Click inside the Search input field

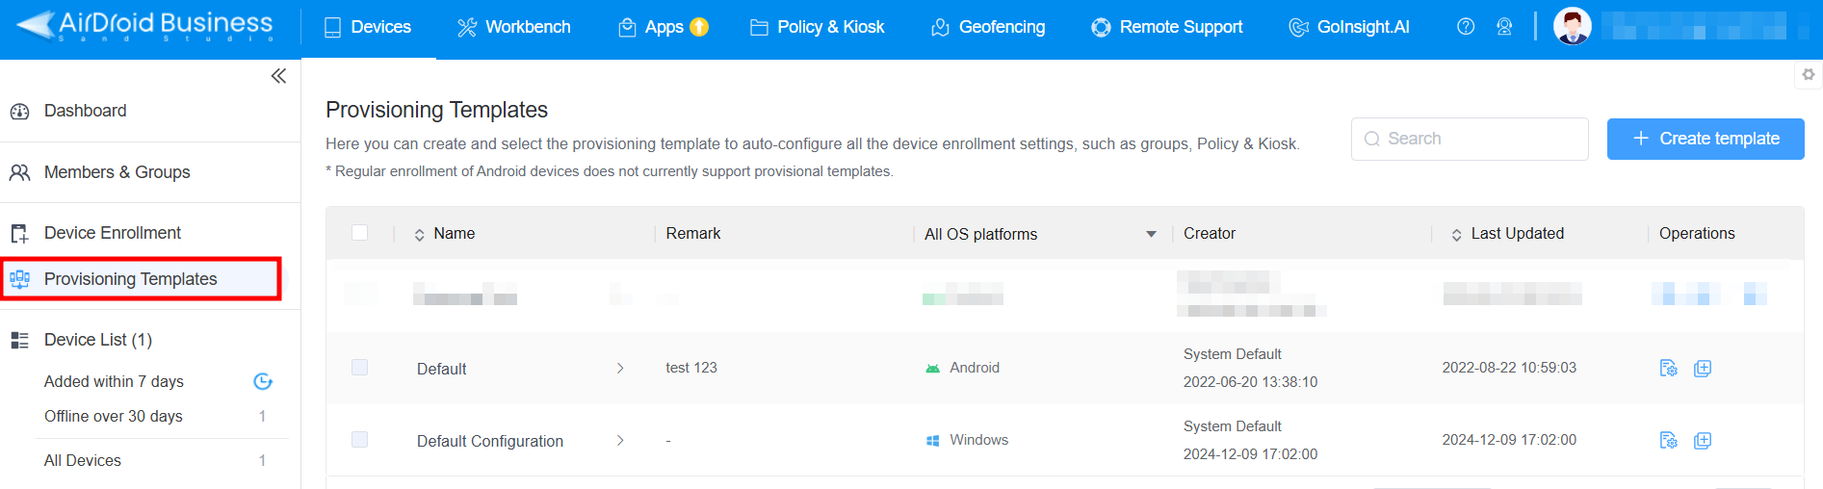(x=1470, y=139)
